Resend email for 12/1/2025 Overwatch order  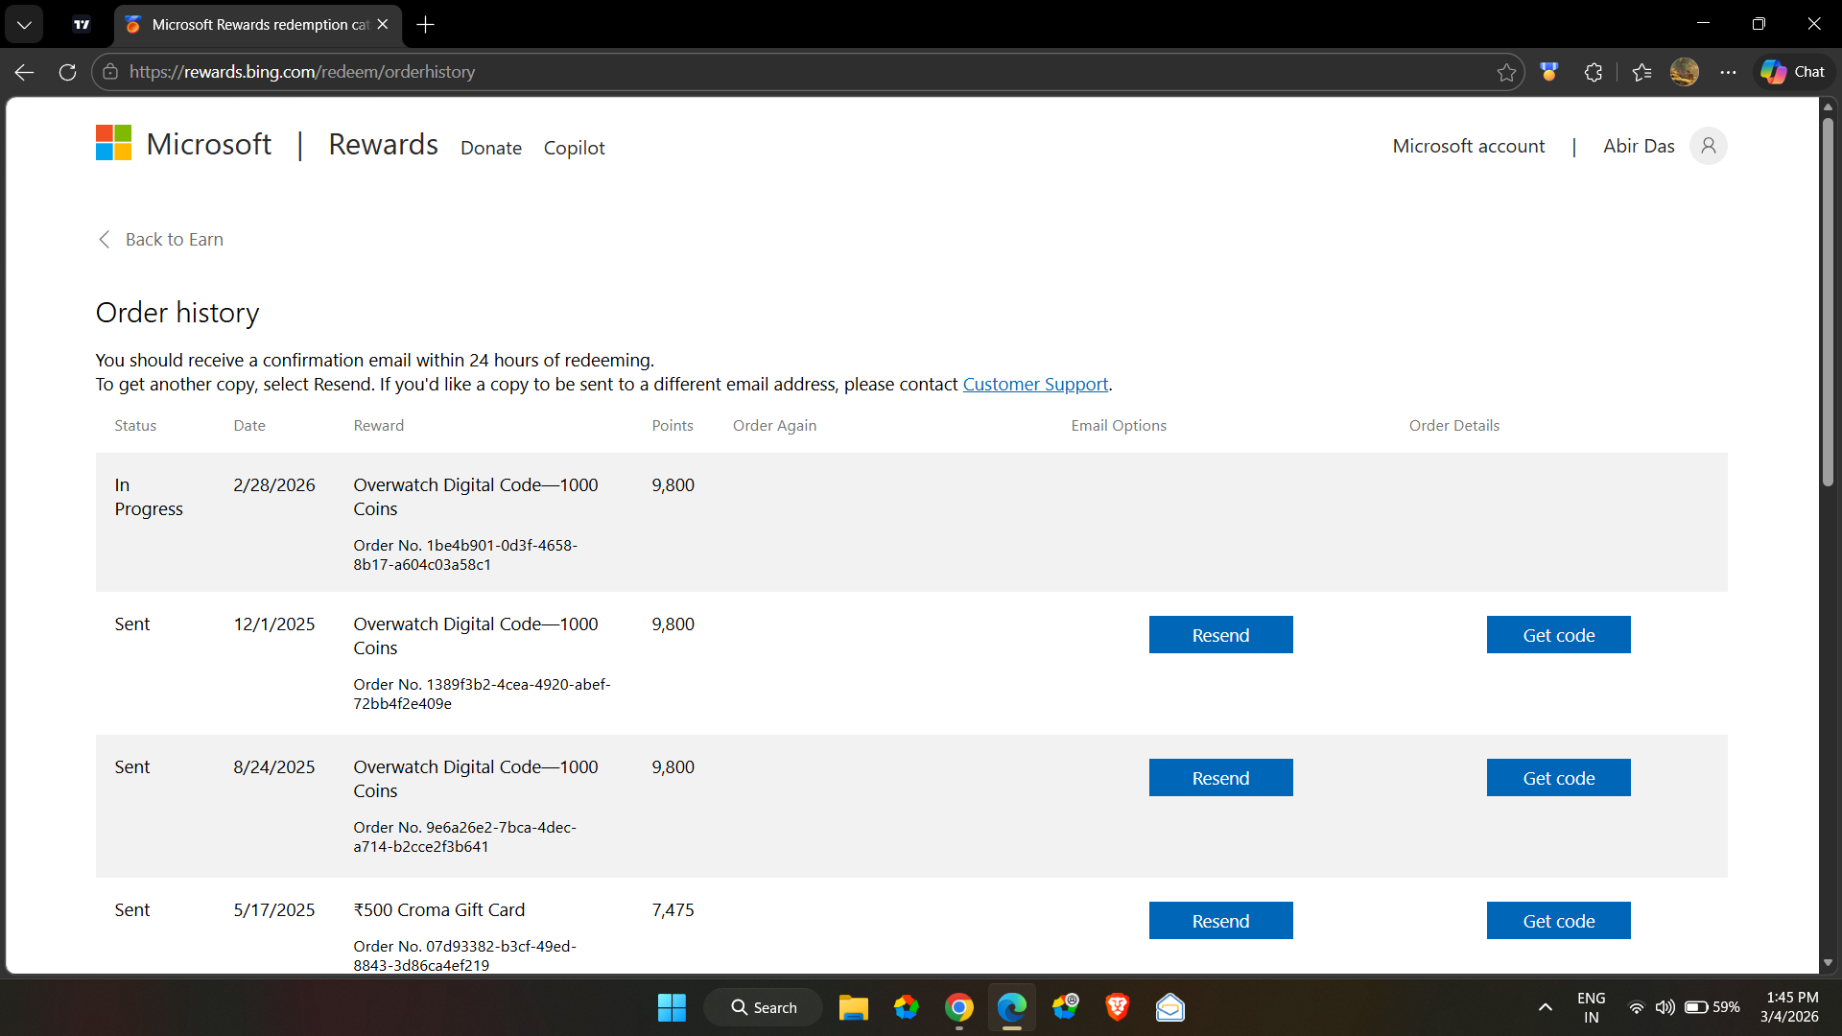(x=1220, y=635)
